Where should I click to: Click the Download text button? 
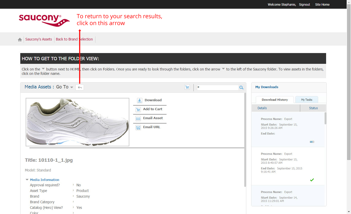click(153, 100)
